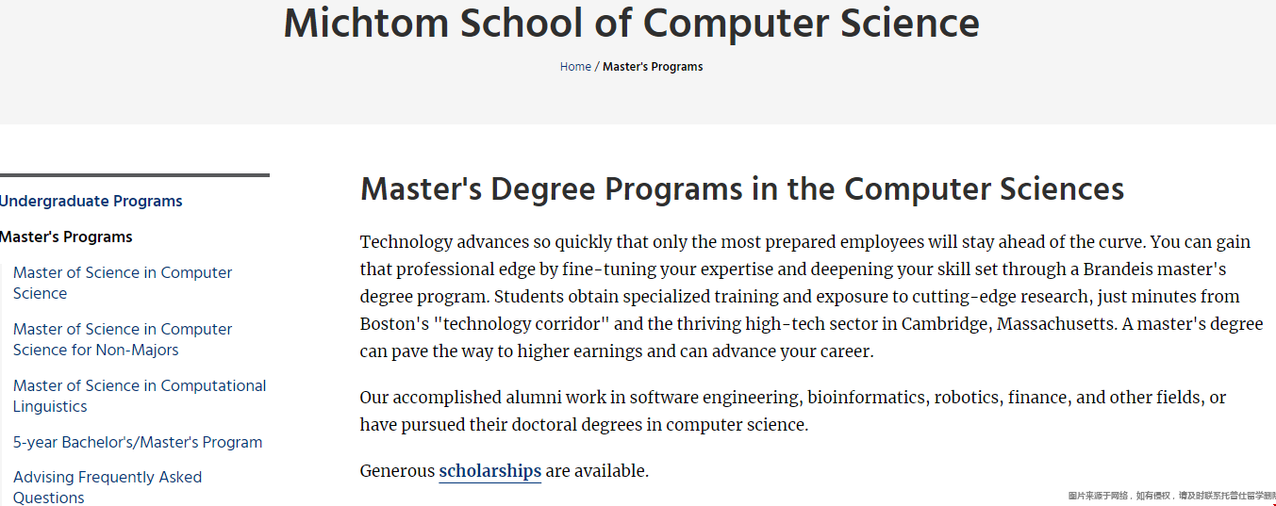Click the Master's Degree Programs heading
Viewport: 1276px width, 506px height.
pyautogui.click(x=742, y=188)
